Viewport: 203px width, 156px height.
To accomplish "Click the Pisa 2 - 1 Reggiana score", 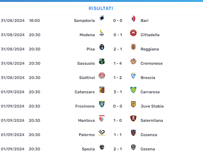I will [x=117, y=49].
